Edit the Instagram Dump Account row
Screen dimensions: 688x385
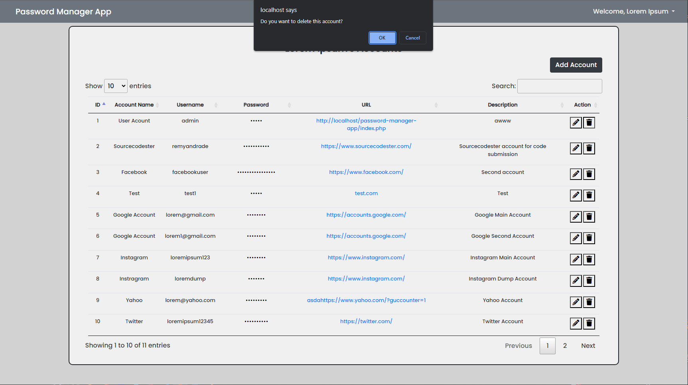coord(576,280)
